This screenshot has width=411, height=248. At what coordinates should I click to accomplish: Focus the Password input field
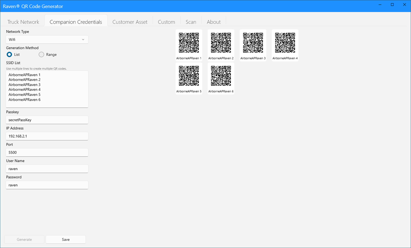(47, 185)
